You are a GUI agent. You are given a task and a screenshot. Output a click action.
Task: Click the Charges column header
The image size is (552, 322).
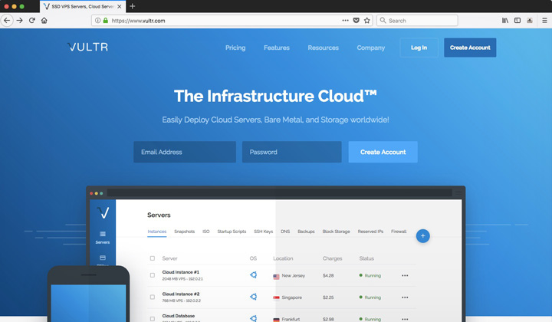[332, 258]
